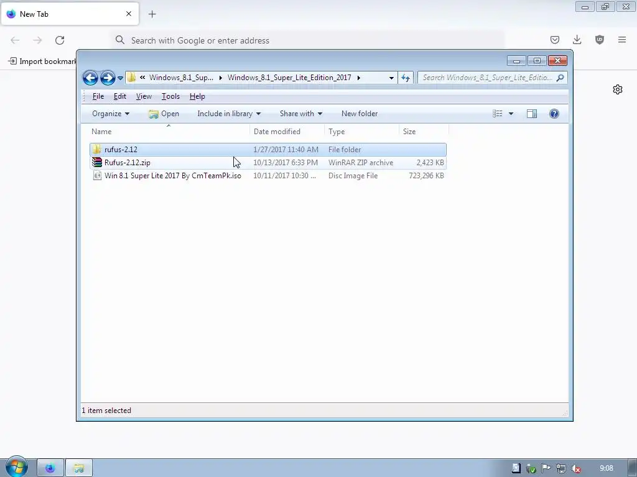Go back in Explorer window
Screen dimensions: 637x477
click(90, 78)
